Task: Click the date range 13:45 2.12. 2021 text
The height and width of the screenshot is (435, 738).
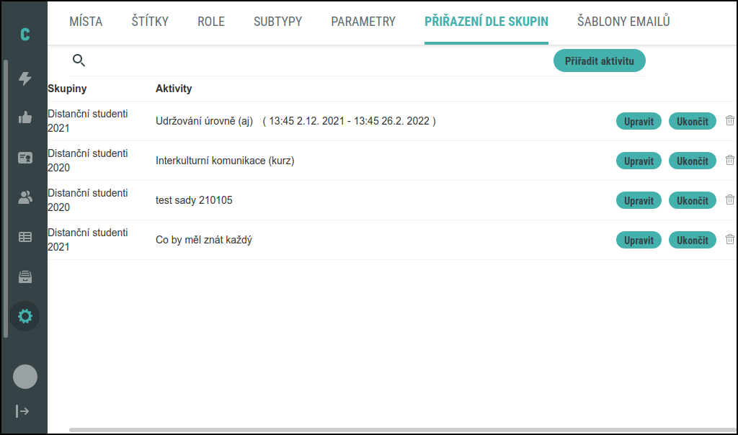Action: (350, 121)
